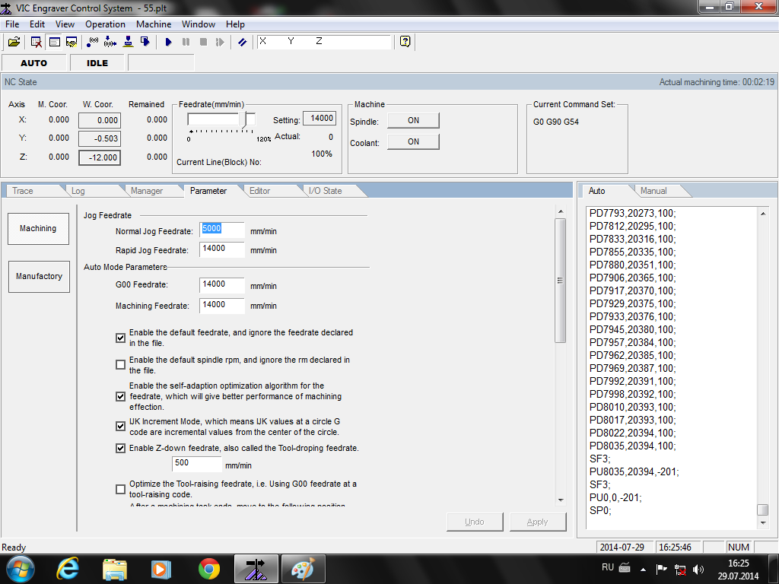The width and height of the screenshot is (779, 584).
Task: Open Internet Explorer from the taskbar
Action: pyautogui.click(x=67, y=569)
